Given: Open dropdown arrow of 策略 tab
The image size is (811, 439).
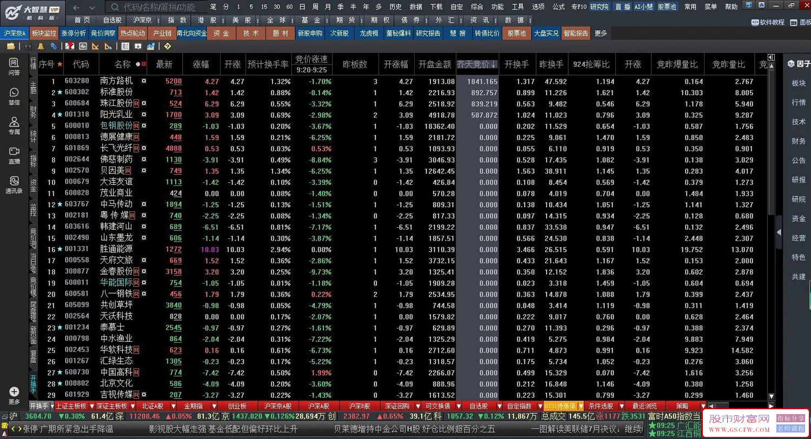Looking at the screenshot, I should [704, 406].
